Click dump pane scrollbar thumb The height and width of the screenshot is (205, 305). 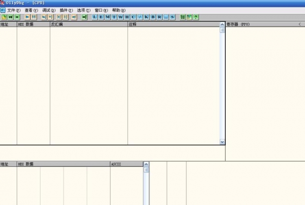tap(146, 170)
